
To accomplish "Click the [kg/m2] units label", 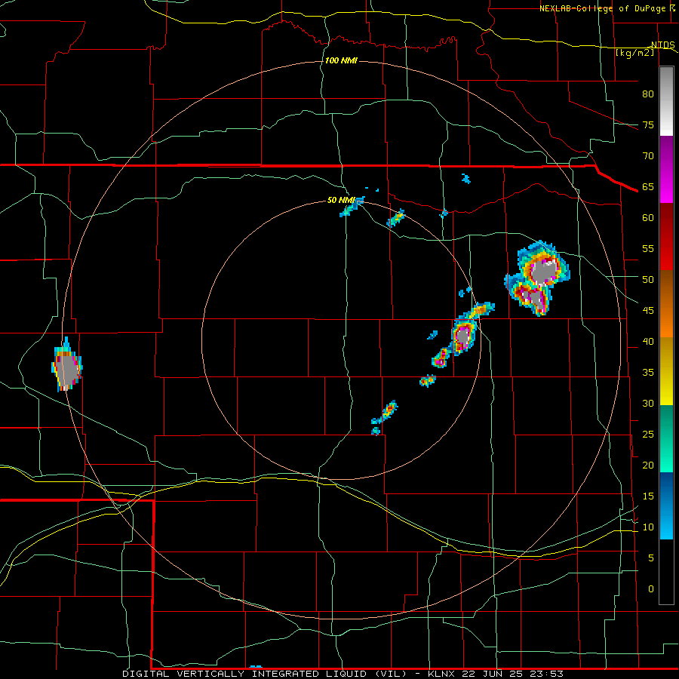I will tap(634, 53).
